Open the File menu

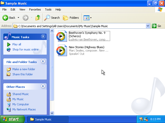point(4,9)
